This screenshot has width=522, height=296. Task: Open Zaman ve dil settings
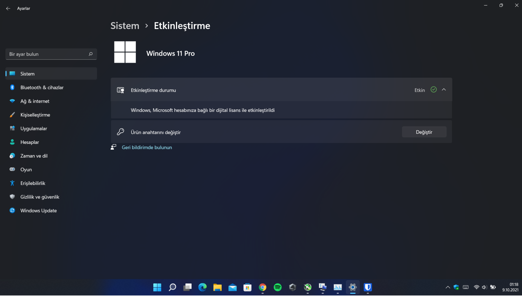(x=51, y=156)
